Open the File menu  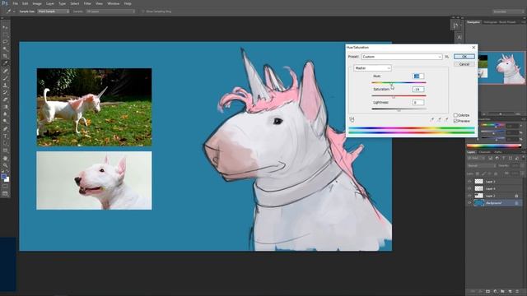(x=15, y=3)
